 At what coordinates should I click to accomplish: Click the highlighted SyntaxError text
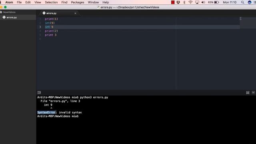coord(46,112)
